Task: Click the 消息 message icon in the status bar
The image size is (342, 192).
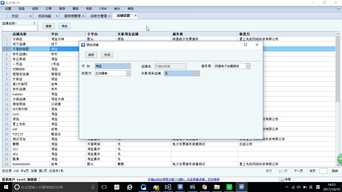Action: [x=282, y=179]
